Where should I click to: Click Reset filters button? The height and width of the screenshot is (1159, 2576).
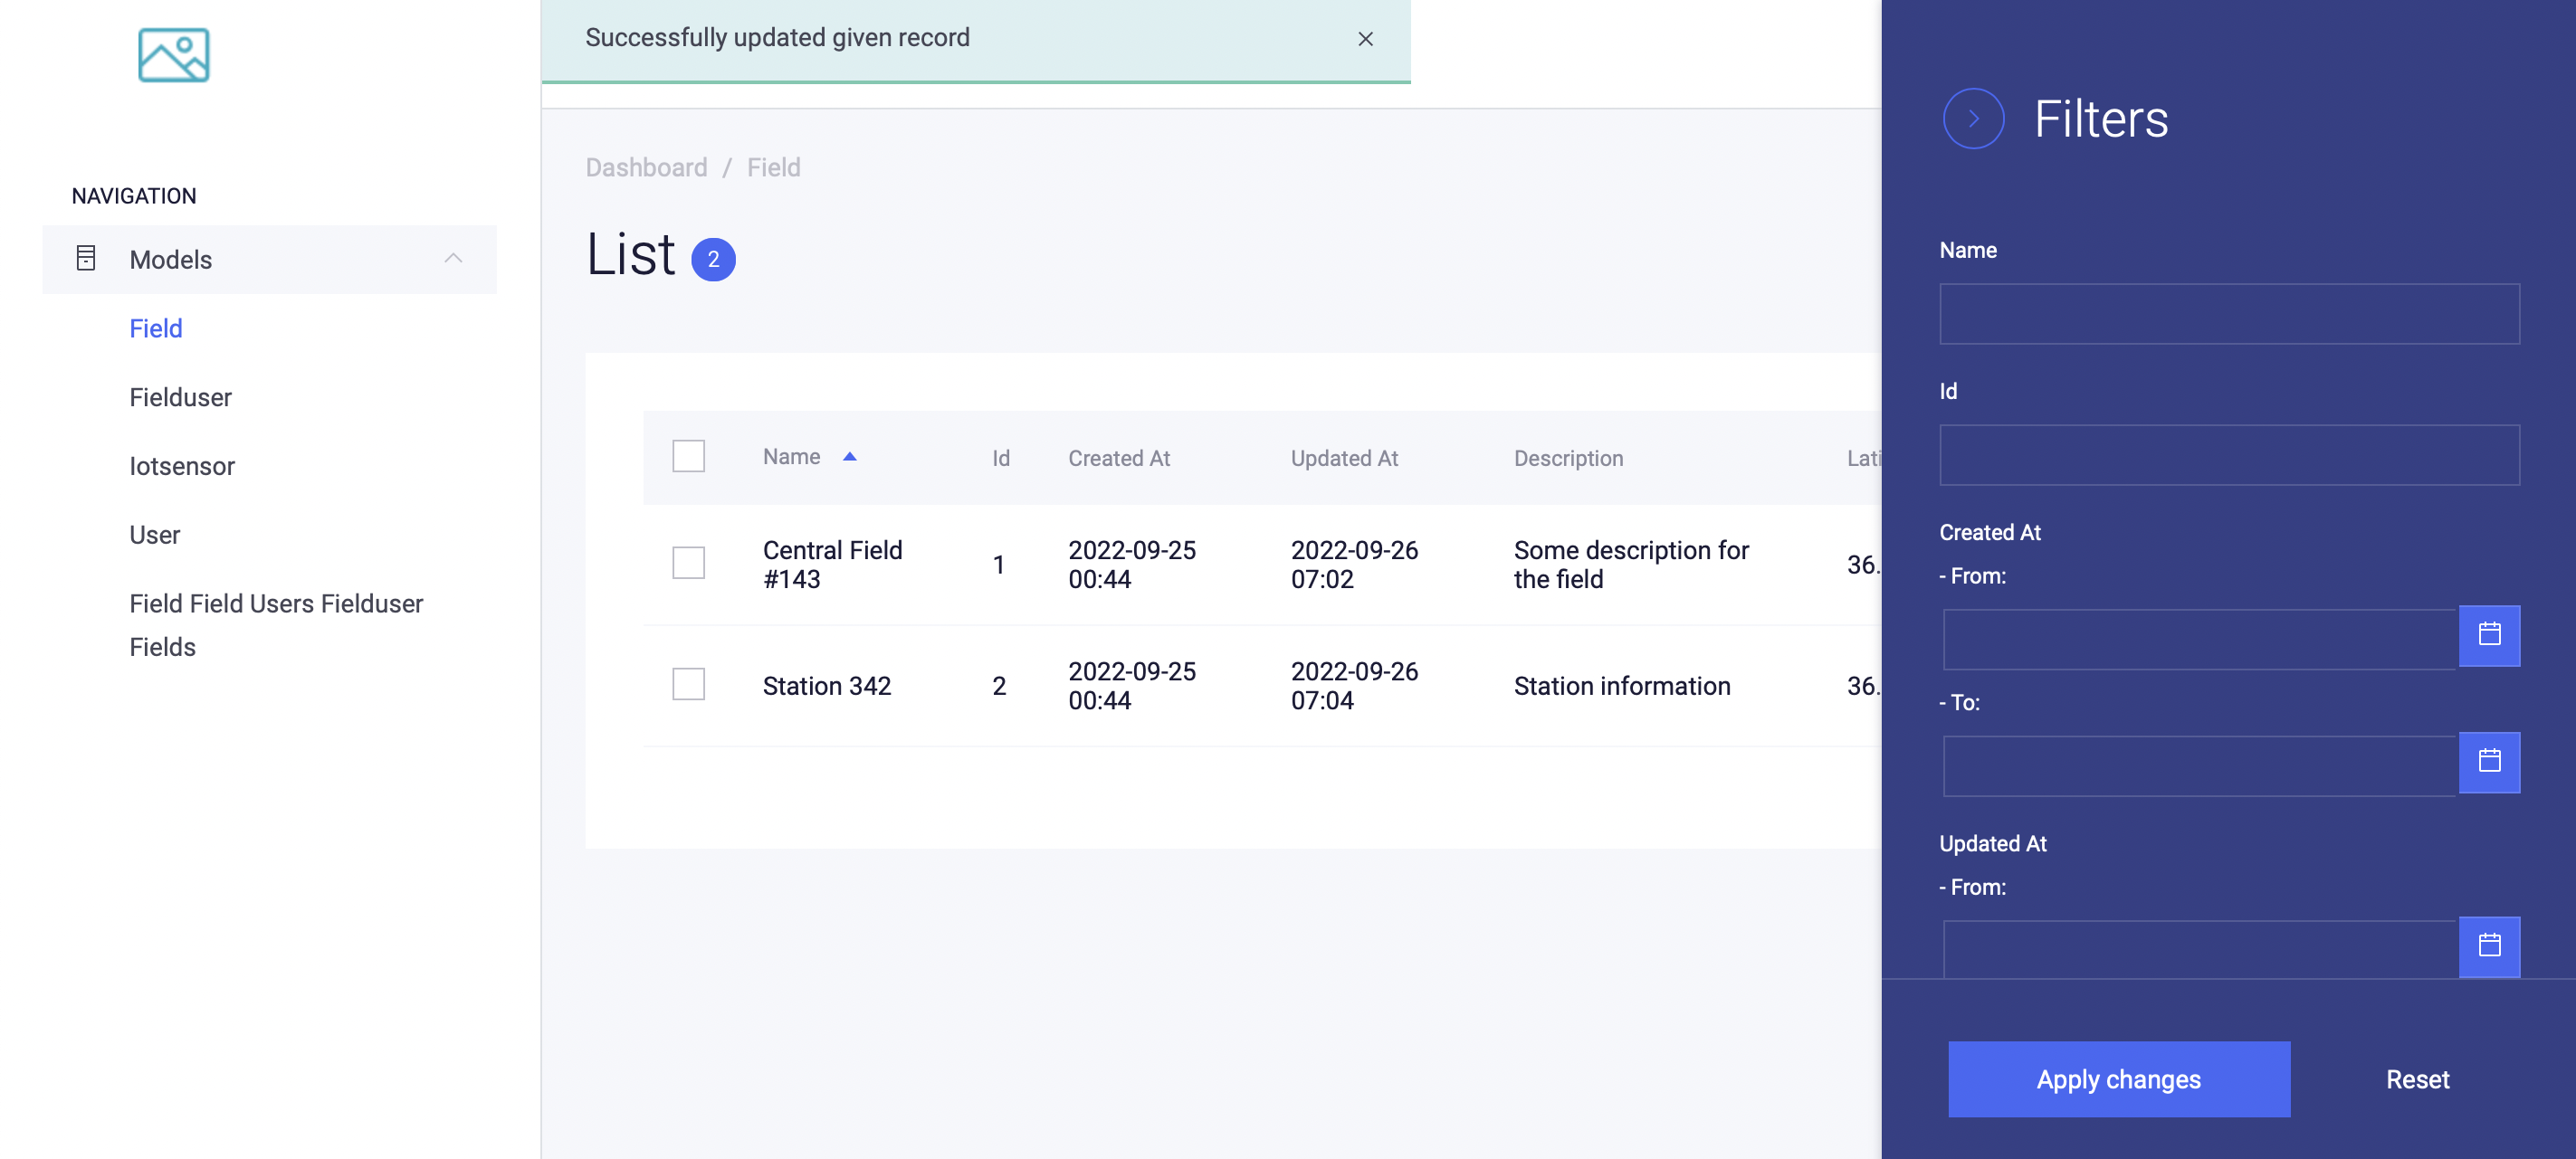coord(2416,1079)
